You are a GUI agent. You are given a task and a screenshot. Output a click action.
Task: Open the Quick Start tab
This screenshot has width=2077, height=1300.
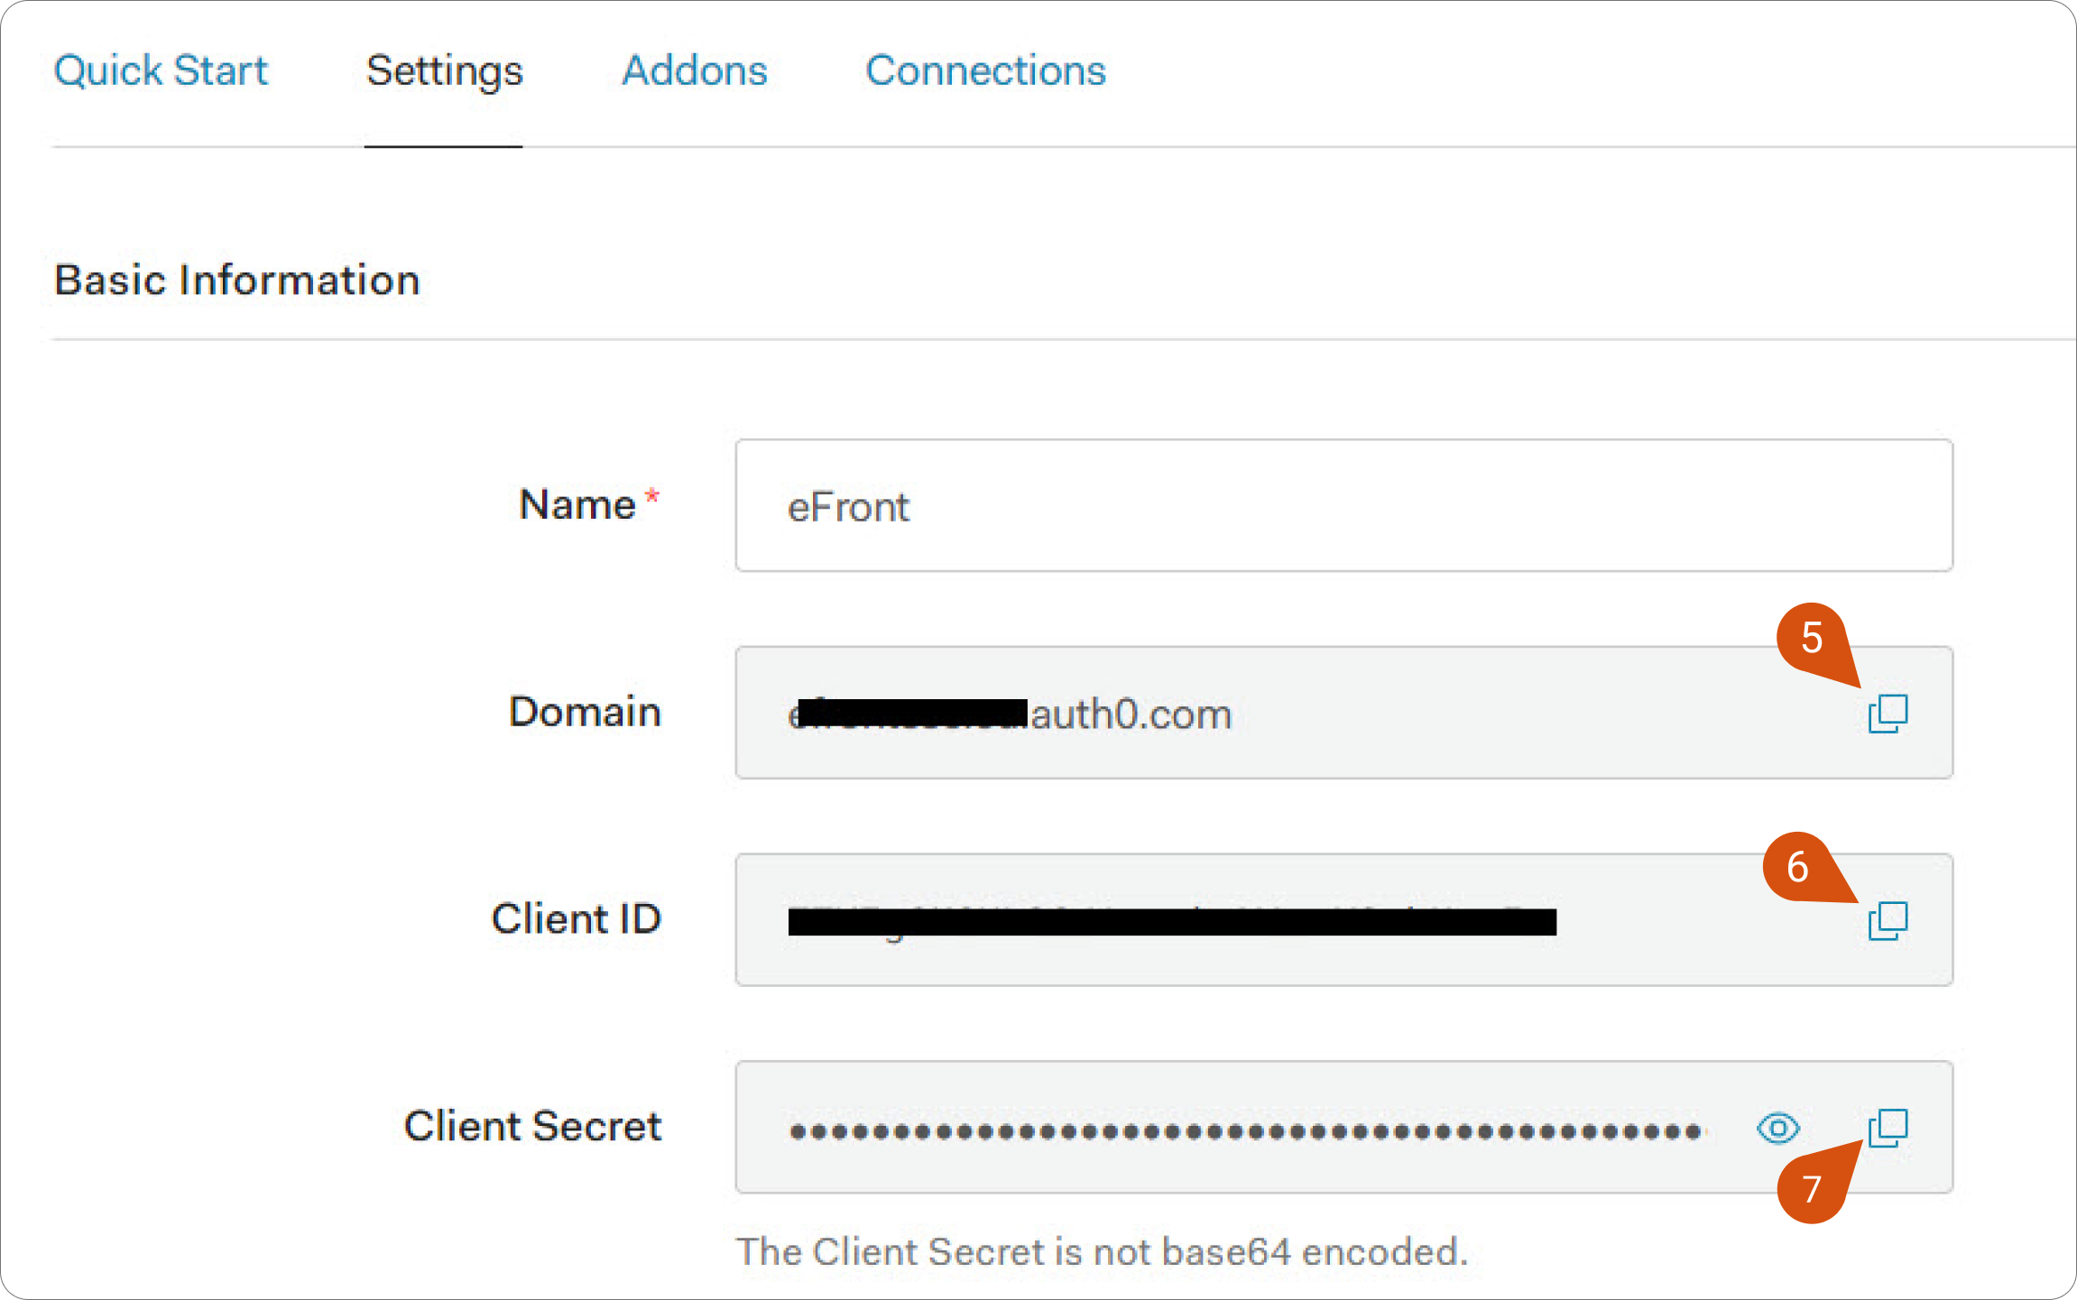(x=161, y=70)
